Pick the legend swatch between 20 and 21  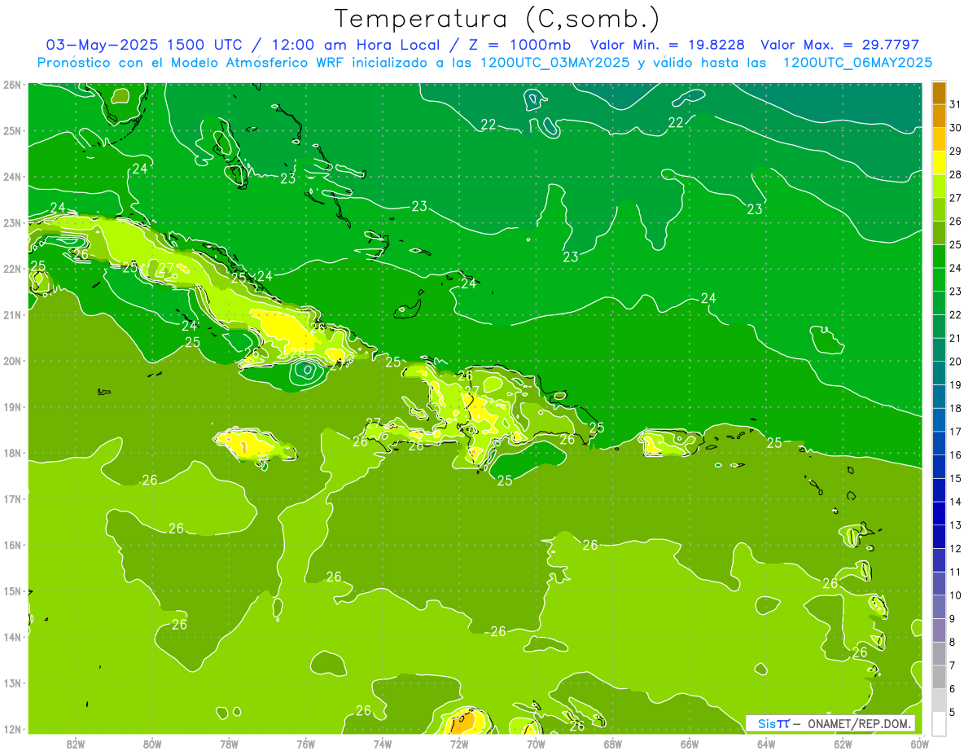tap(939, 349)
